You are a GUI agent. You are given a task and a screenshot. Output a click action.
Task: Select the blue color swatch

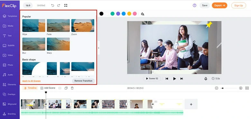tap(124, 14)
